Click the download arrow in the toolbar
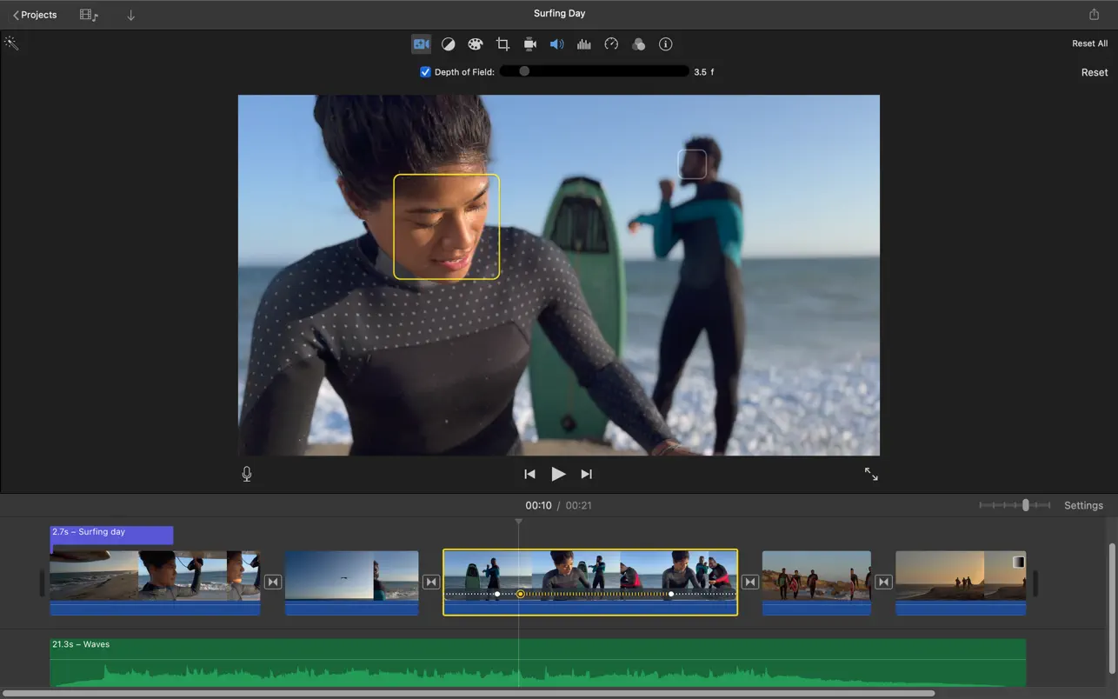The image size is (1118, 699). point(130,15)
